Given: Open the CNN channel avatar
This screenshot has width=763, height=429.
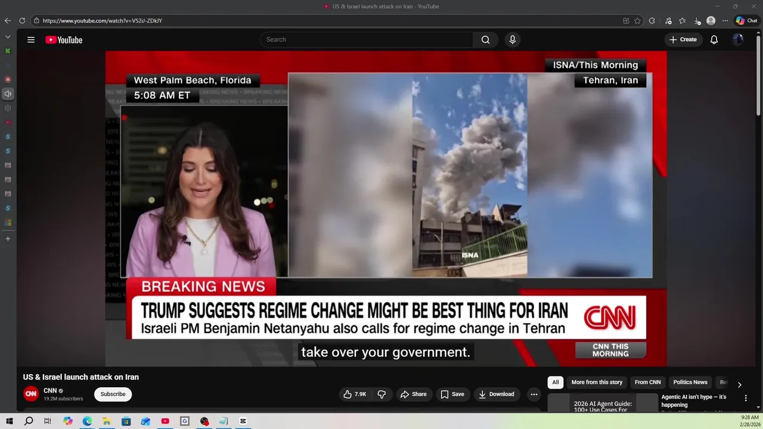Looking at the screenshot, I should tap(31, 394).
